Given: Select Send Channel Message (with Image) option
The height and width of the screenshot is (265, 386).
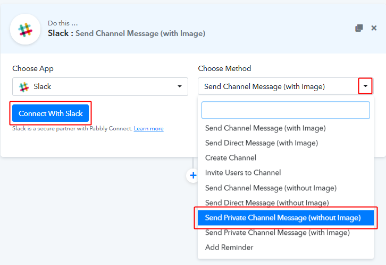Looking at the screenshot, I should coord(286,128).
